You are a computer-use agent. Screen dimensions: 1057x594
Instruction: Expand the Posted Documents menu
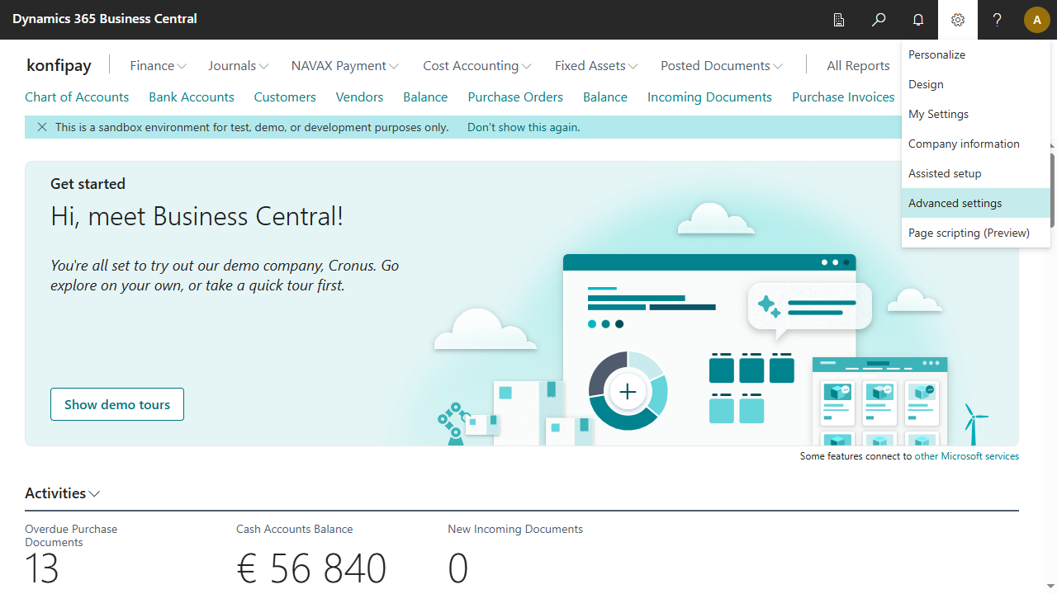click(722, 66)
